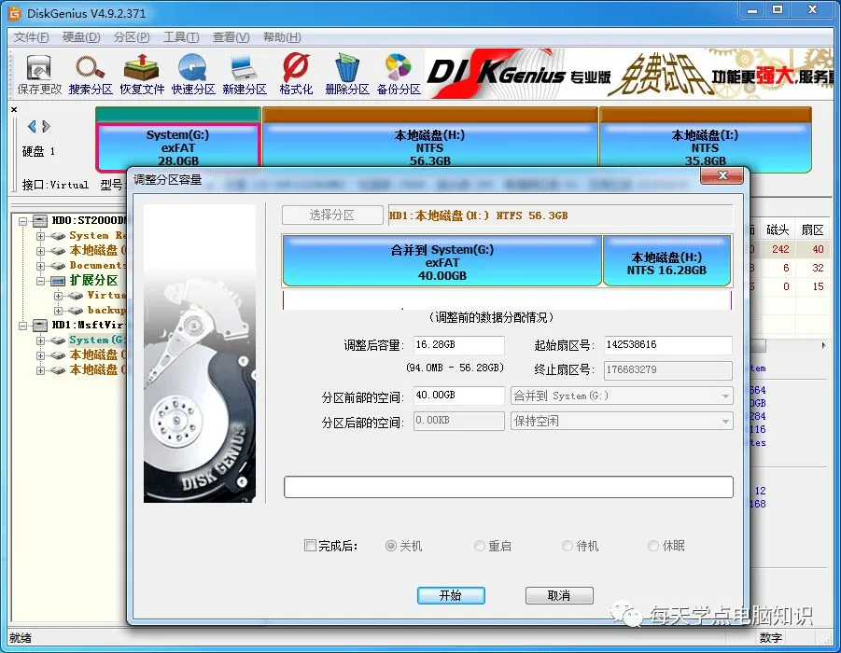The width and height of the screenshot is (841, 653).
Task: Close the disk map panel with small x
Action: tap(14, 109)
